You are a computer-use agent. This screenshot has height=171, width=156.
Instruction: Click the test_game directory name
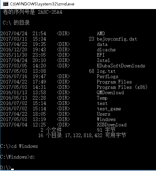109,109
